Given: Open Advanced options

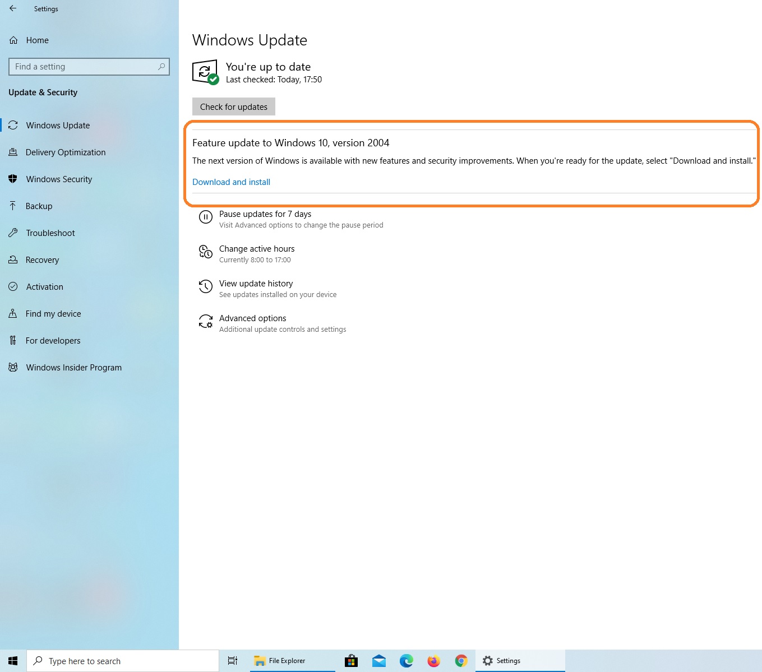Looking at the screenshot, I should click(252, 318).
